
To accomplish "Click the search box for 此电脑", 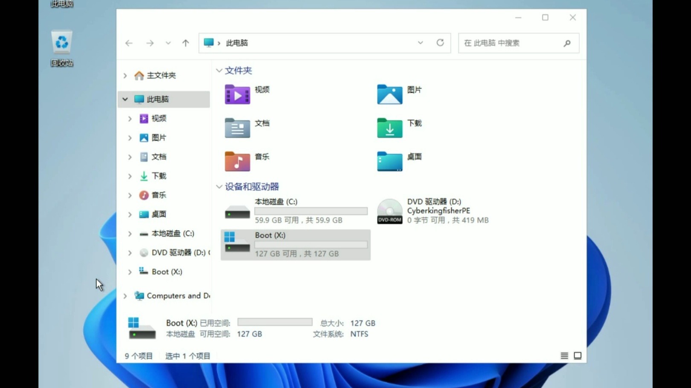I will pyautogui.click(x=519, y=43).
